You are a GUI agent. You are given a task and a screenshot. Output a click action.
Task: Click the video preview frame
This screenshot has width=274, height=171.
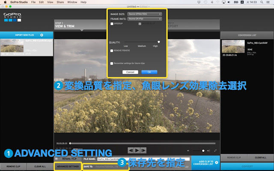[137, 85]
